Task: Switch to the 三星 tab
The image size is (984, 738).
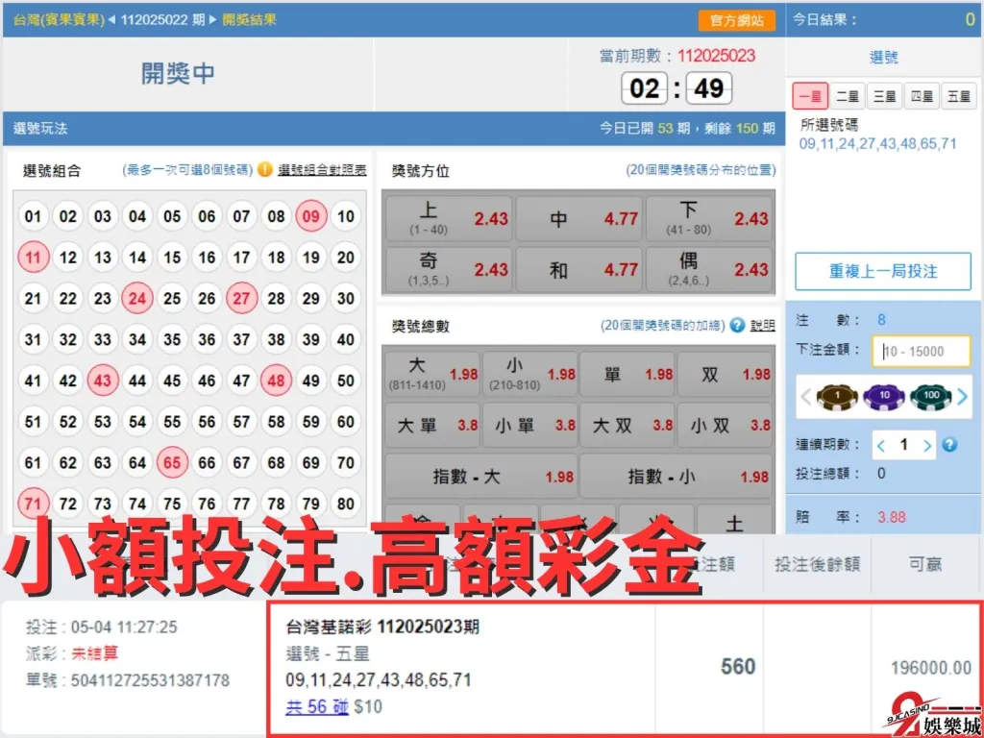Action: point(884,96)
